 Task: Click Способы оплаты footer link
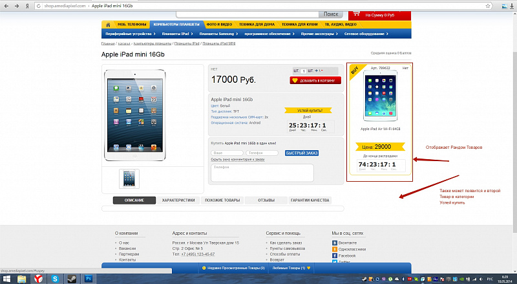(285, 254)
